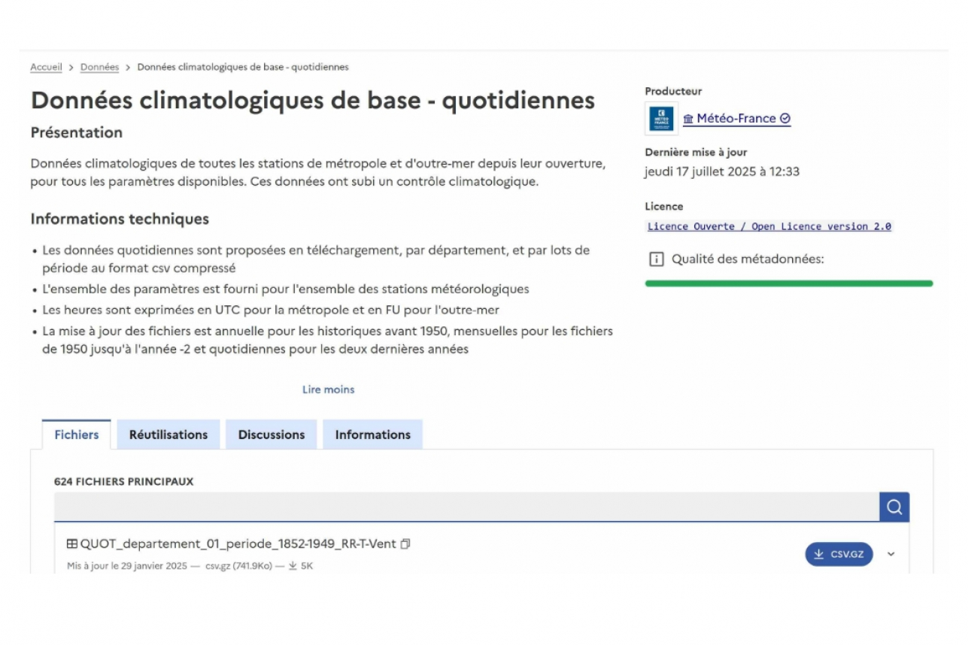The width and height of the screenshot is (968, 645).
Task: Copy the QUOT_departement_01 file name via copy icon
Action: (x=405, y=544)
